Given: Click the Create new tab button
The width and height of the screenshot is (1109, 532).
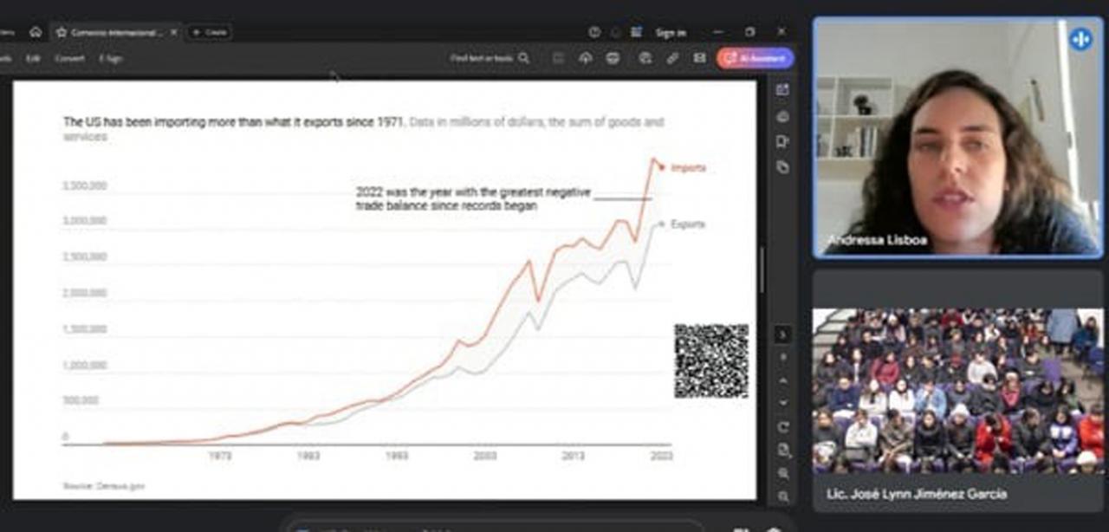Looking at the screenshot, I should (209, 32).
